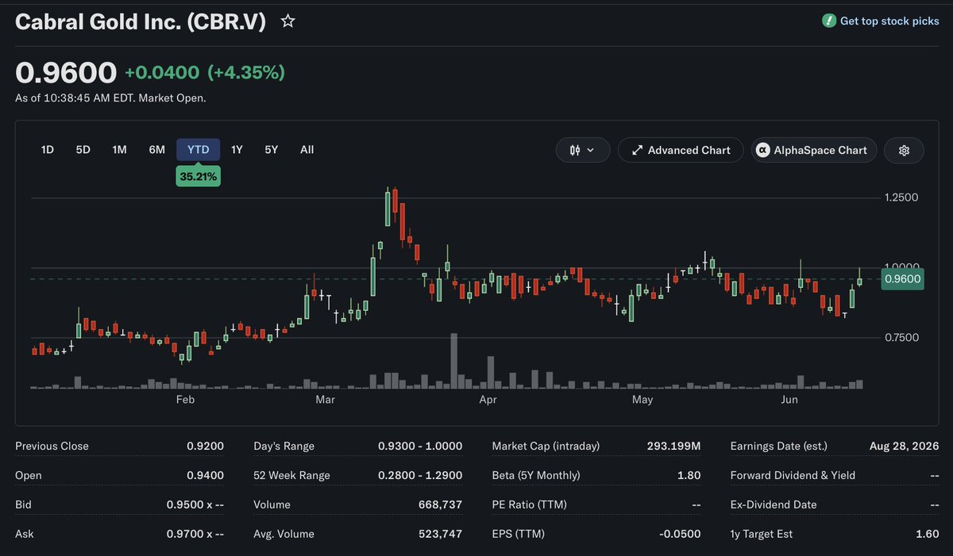Click the Open value 0.9400
The image size is (953, 556).
205,475
